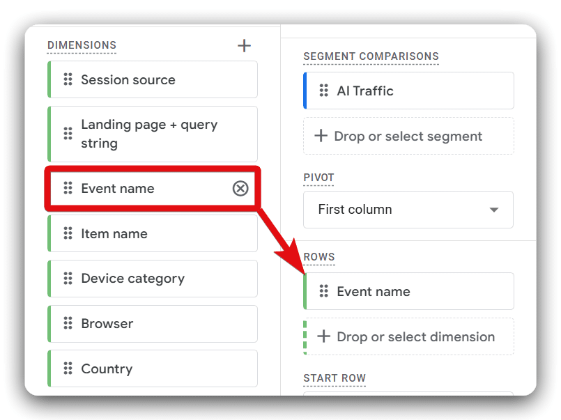The height and width of the screenshot is (420, 561).
Task: Click the drag handle on Session source
Action: 68,79
